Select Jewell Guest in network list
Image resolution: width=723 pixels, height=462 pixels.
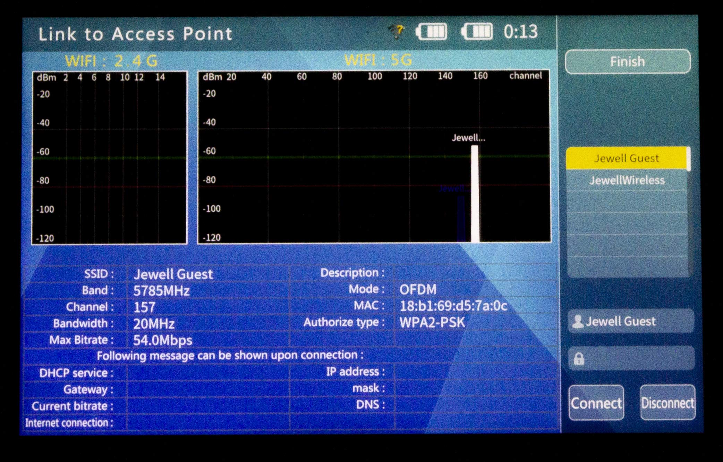coord(626,158)
